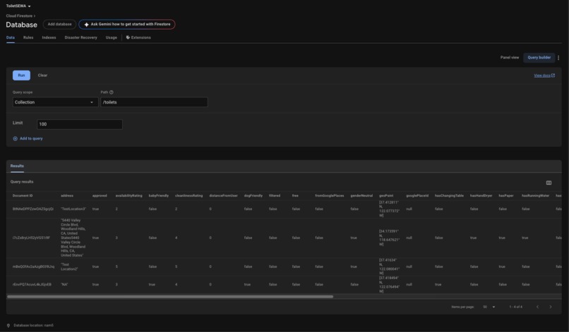Open document ID starting with i7cZx8ry

coord(31,238)
